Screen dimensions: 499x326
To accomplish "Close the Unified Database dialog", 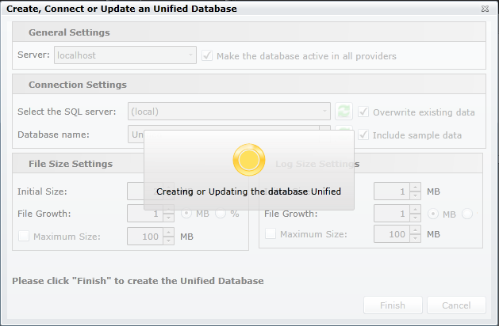I will pos(485,9).
